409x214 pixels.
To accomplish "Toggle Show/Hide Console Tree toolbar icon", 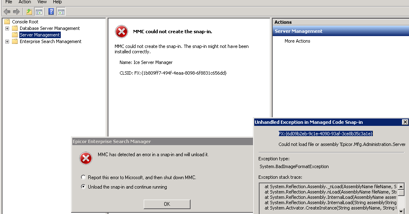I will tap(39, 11).
